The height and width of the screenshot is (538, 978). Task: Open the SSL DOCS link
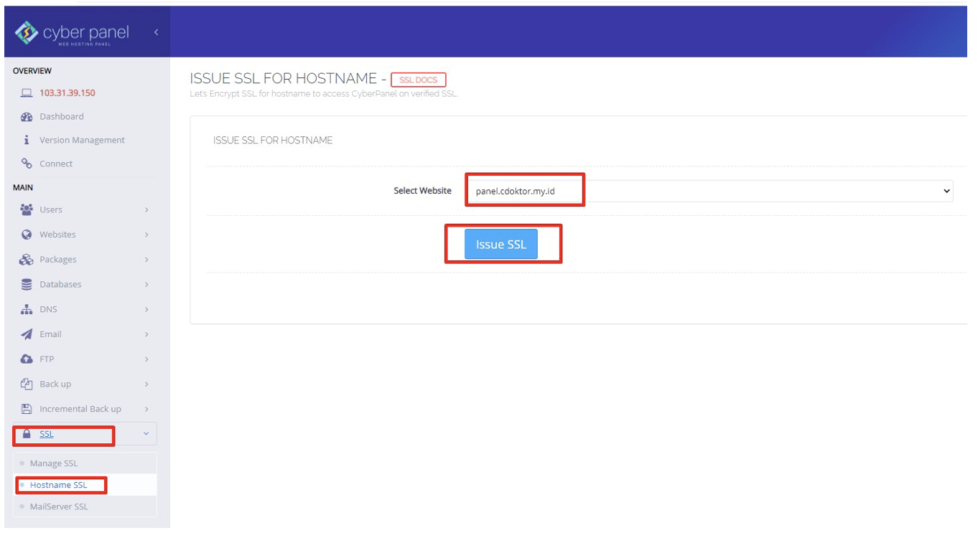click(418, 80)
